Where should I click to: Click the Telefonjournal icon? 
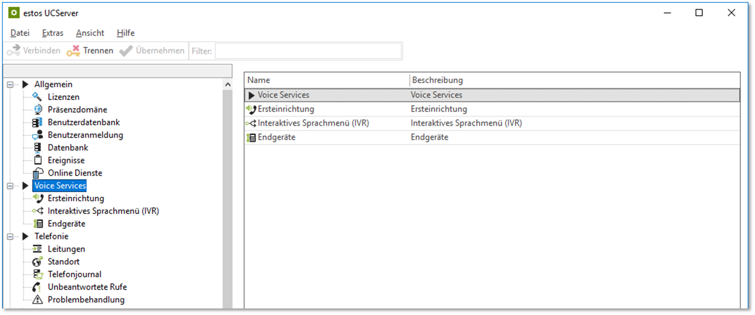[x=37, y=274]
